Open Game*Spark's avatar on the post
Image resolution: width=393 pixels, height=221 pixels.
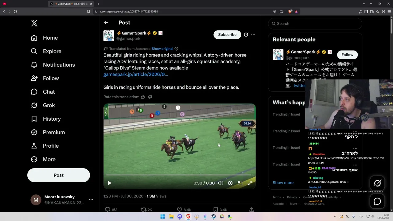[x=109, y=36]
